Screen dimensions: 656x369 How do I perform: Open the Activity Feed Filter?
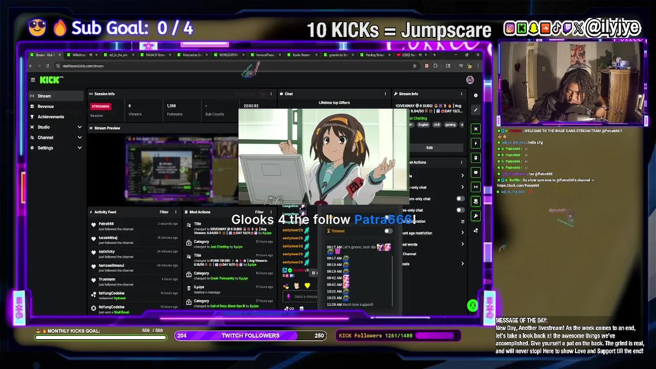point(164,212)
